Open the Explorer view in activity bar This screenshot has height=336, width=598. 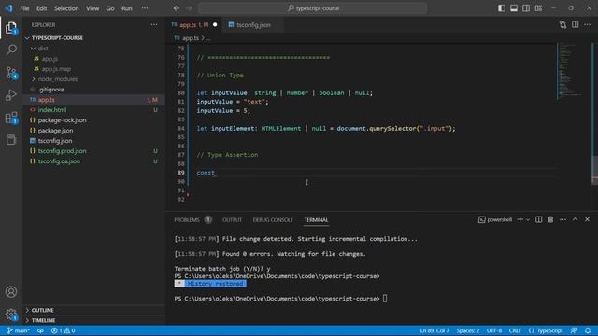[11, 27]
